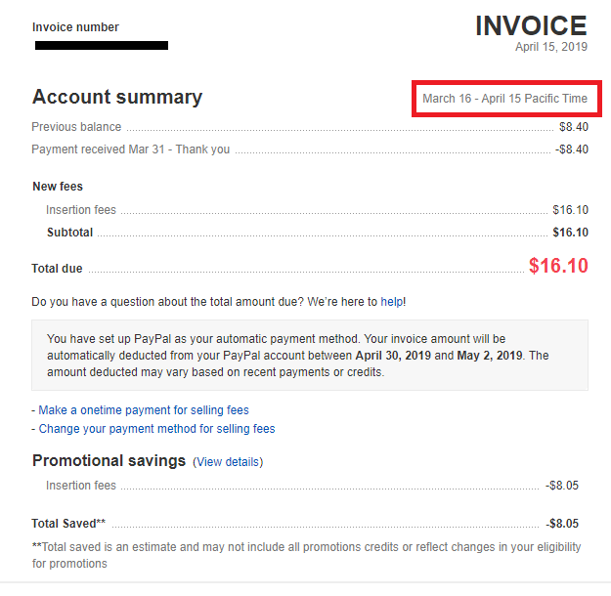Open Make a onetime payment link
The height and width of the screenshot is (596, 611).
coord(144,409)
